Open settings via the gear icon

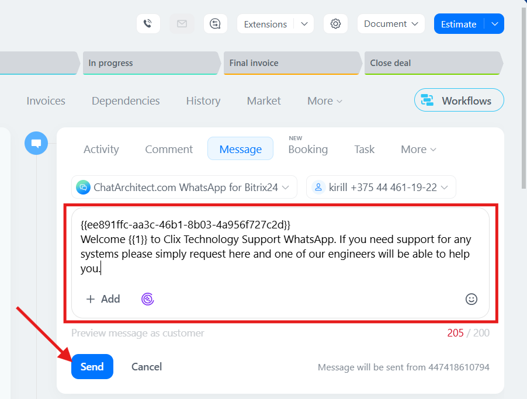pyautogui.click(x=335, y=24)
